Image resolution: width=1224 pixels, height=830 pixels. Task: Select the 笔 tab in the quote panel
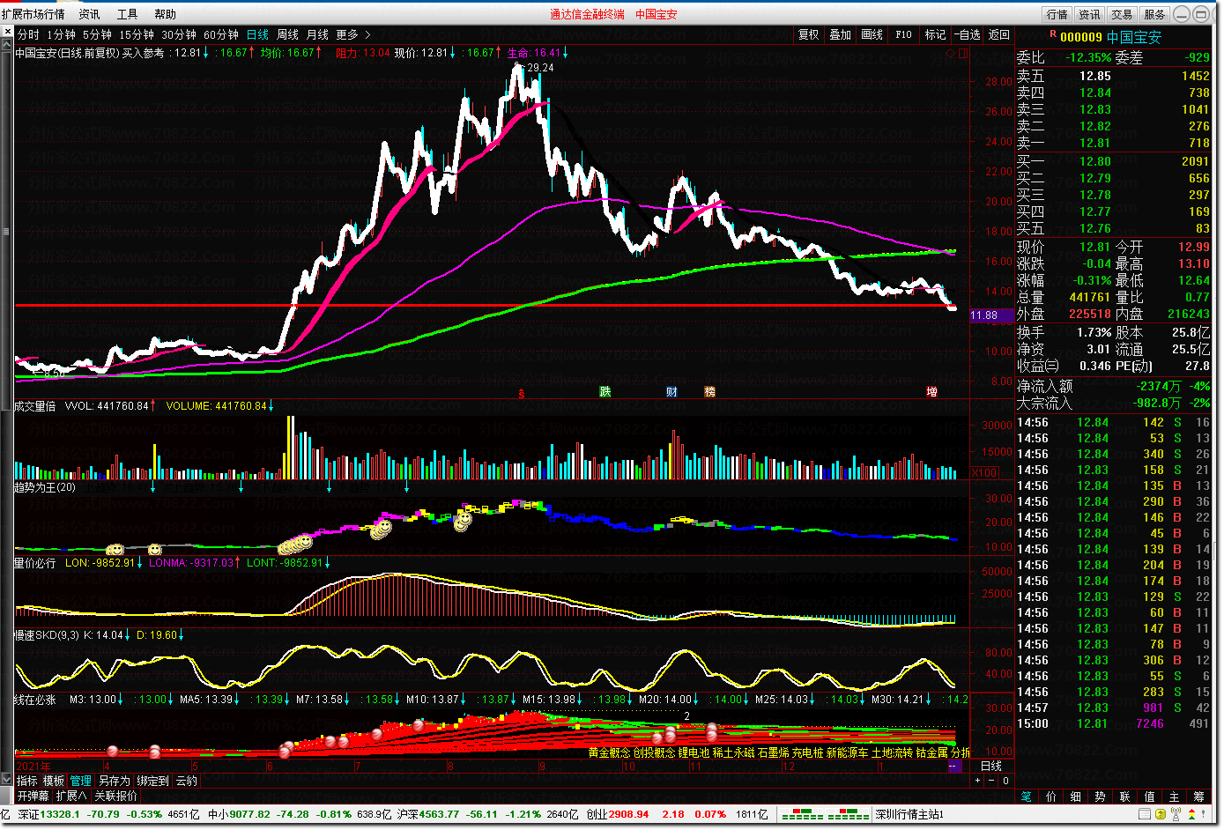coord(1027,797)
